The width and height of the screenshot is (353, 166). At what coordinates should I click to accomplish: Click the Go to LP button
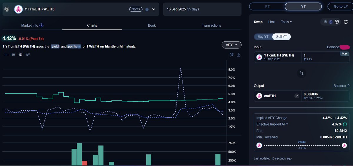340,6
